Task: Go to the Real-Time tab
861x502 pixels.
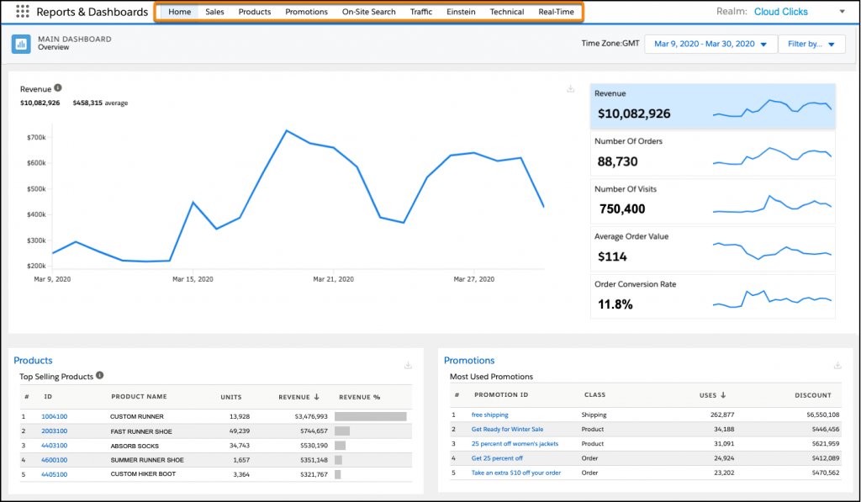Action: (556, 12)
